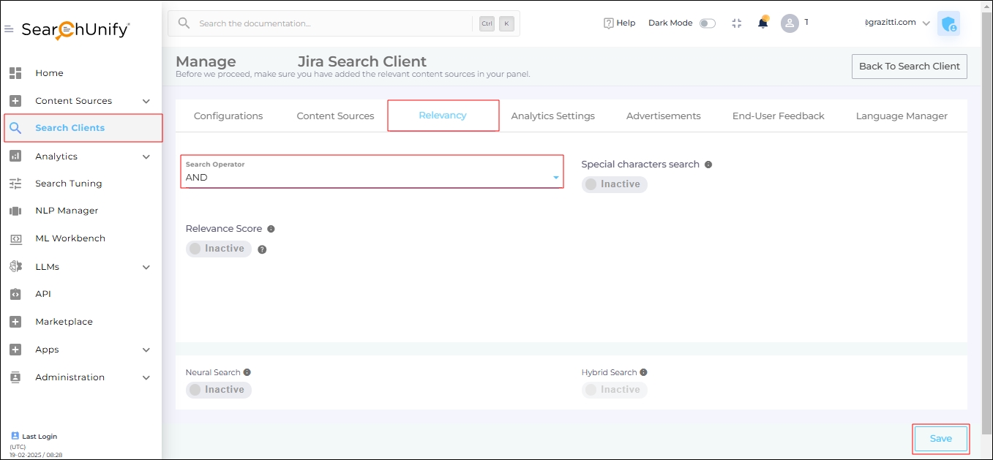Screen dimensions: 993x460
Task: Open the Language Manager tab
Action: click(901, 116)
